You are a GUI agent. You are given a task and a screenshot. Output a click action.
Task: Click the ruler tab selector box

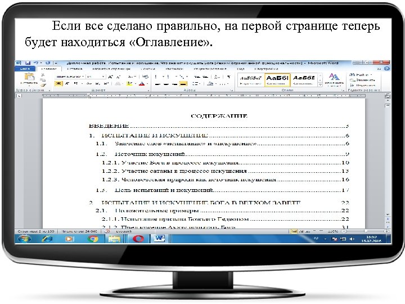point(19,96)
